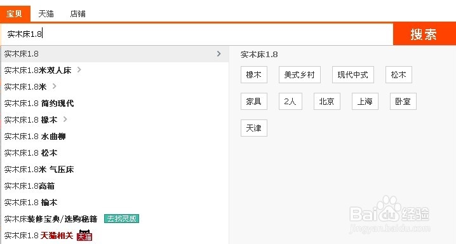Click the 去找灵感 green badge

pos(121,219)
